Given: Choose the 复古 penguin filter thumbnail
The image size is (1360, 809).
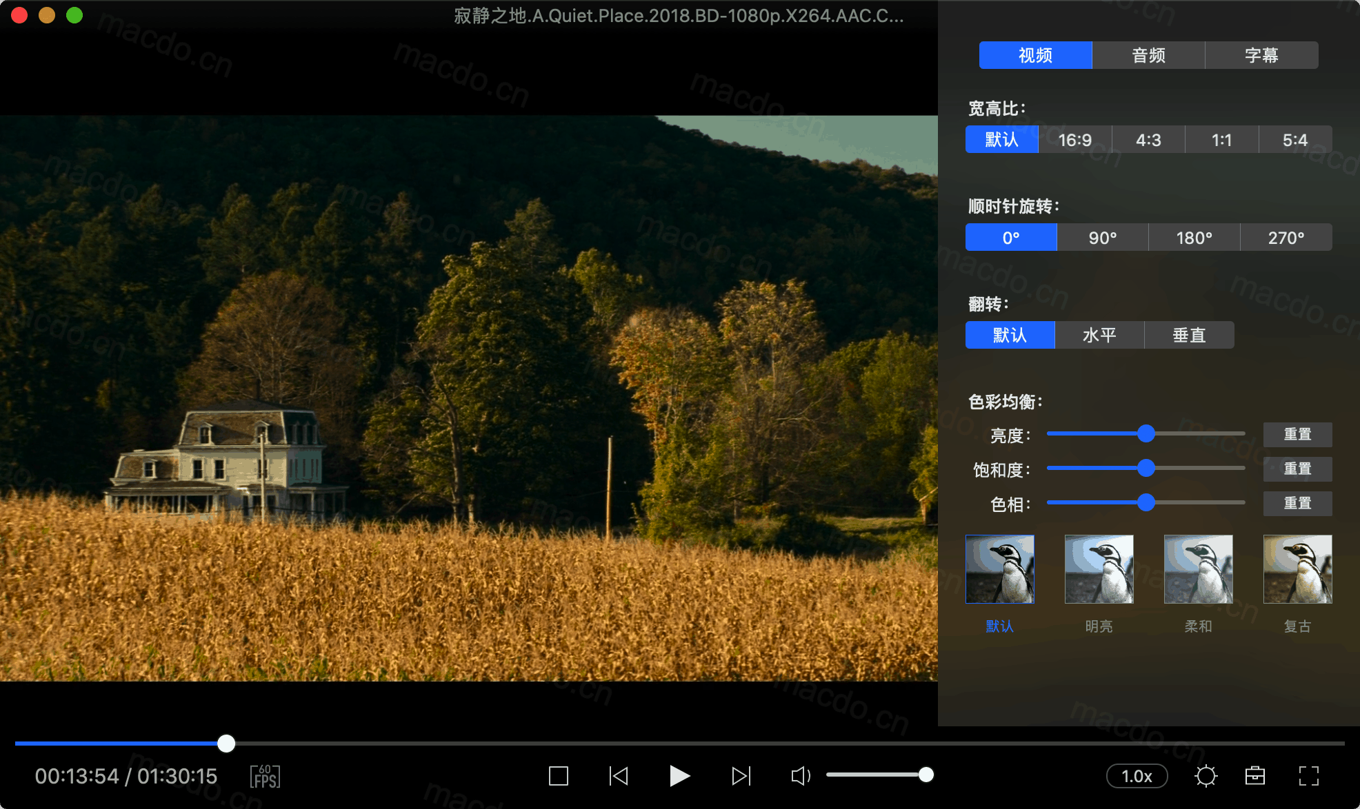Looking at the screenshot, I should (x=1298, y=569).
